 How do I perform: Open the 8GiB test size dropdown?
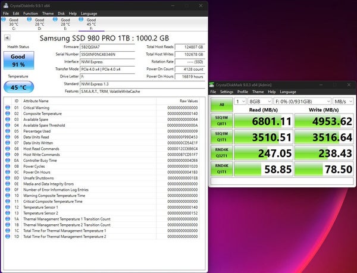(x=260, y=101)
